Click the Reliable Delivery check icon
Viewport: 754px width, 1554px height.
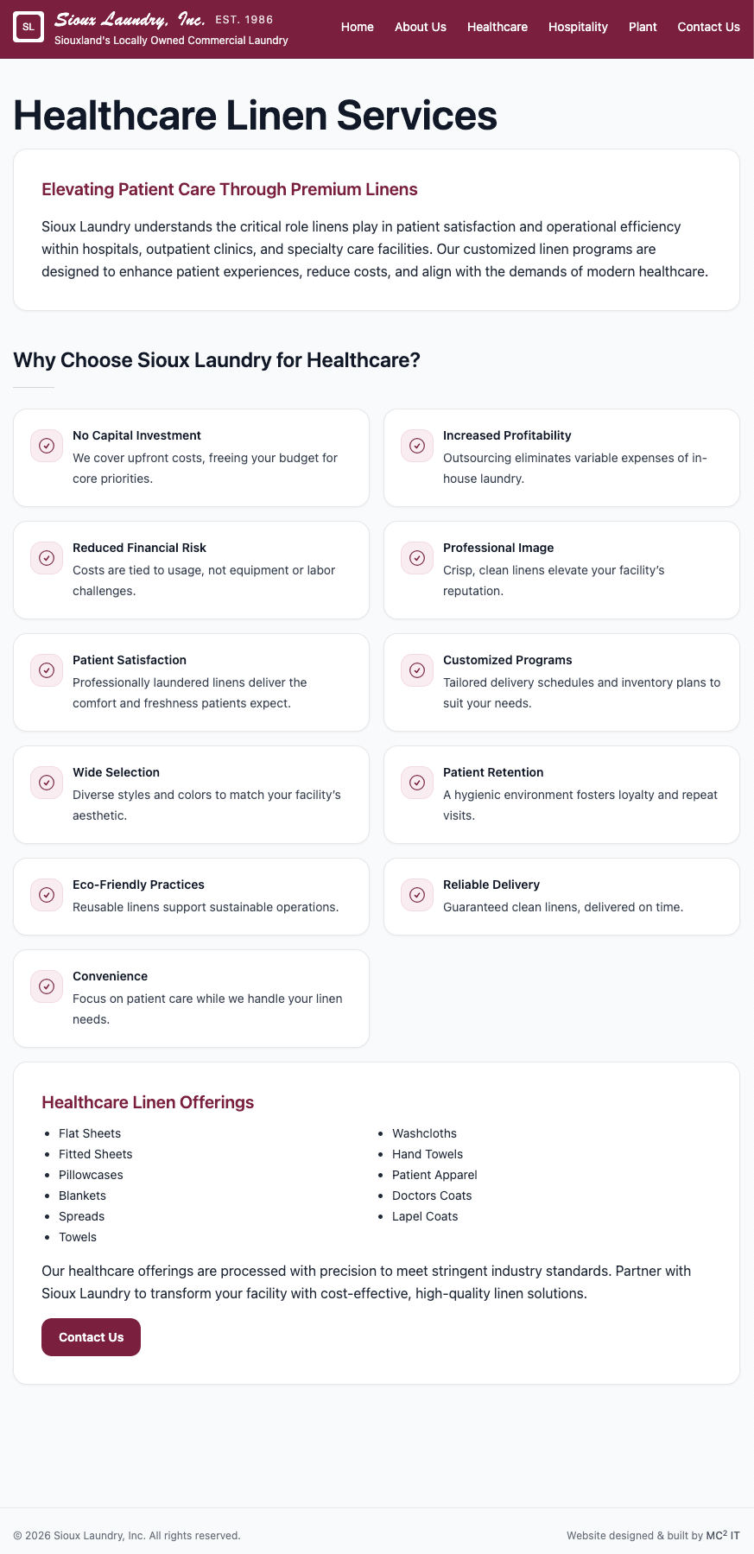click(416, 895)
